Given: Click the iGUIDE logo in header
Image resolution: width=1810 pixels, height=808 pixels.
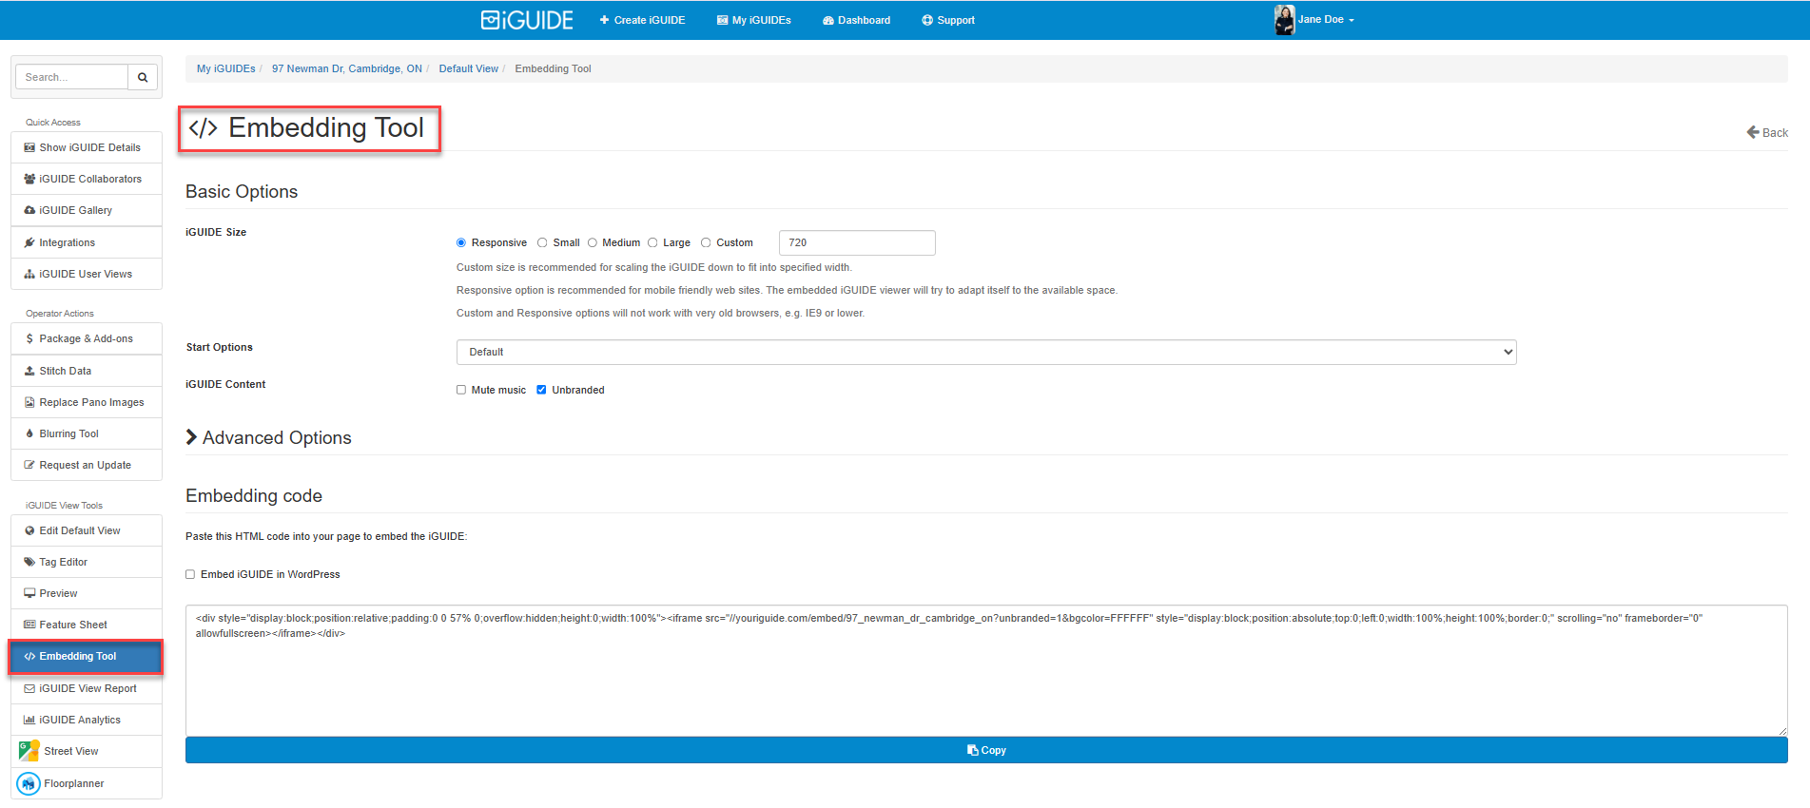Looking at the screenshot, I should (x=527, y=20).
